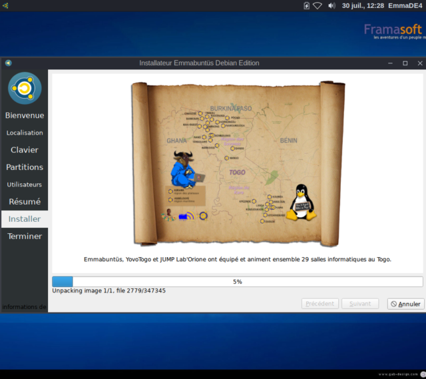Click the BÉNIN label on the map
Image resolution: width=426 pixels, height=379 pixels.
pos(288,141)
